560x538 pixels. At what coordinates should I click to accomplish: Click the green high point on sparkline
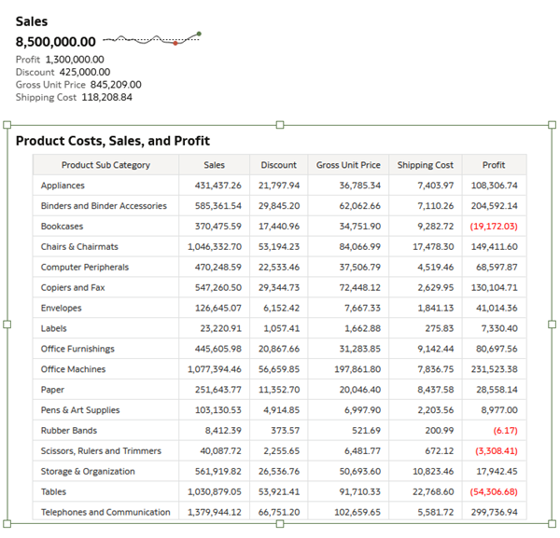pos(199,34)
